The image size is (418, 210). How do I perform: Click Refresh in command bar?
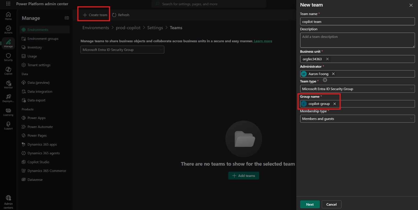[121, 15]
